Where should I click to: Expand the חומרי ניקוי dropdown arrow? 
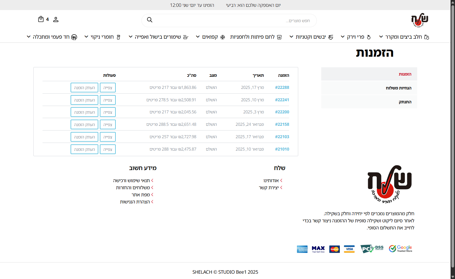coord(86,37)
